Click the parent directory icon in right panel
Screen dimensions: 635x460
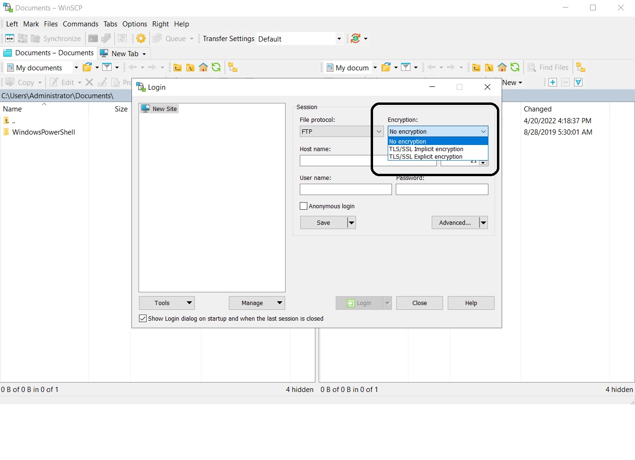pos(476,68)
